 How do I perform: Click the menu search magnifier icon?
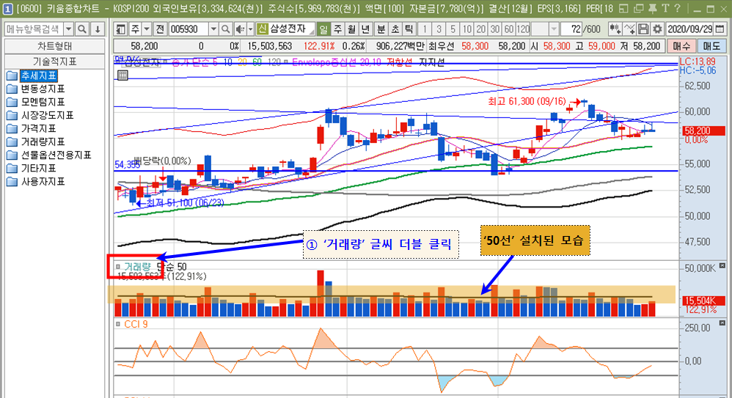[x=82, y=29]
